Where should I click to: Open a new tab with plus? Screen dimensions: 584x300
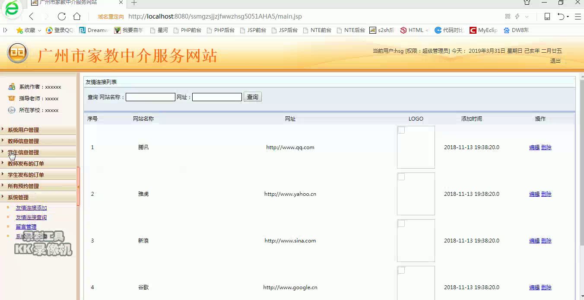pos(134,3)
